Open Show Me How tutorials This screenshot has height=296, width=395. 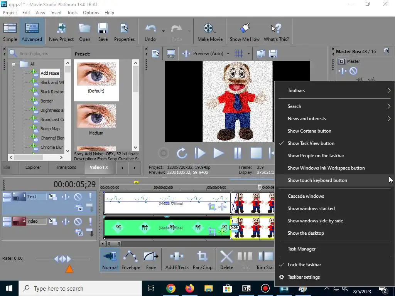(245, 32)
